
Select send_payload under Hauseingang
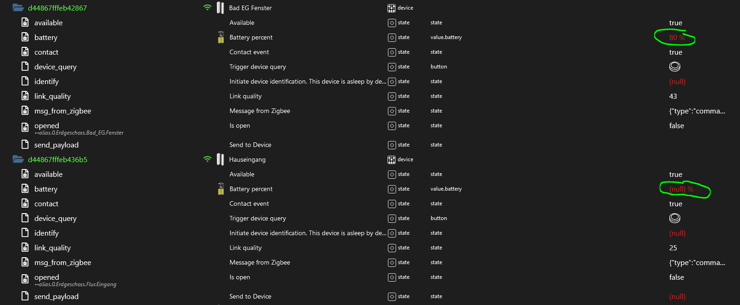(x=56, y=296)
